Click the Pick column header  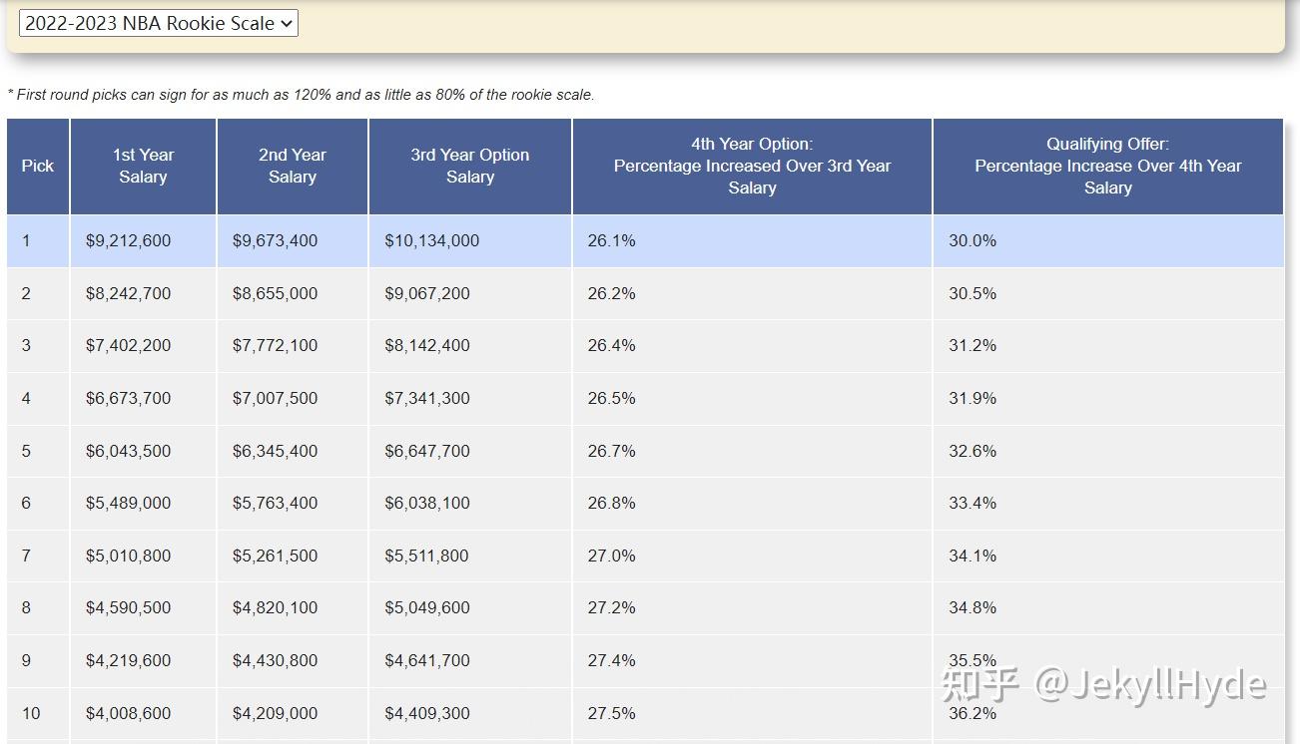pos(38,166)
